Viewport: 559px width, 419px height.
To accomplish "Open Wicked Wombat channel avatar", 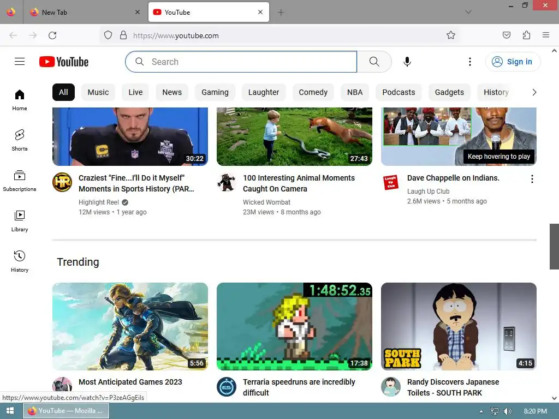I will click(227, 182).
